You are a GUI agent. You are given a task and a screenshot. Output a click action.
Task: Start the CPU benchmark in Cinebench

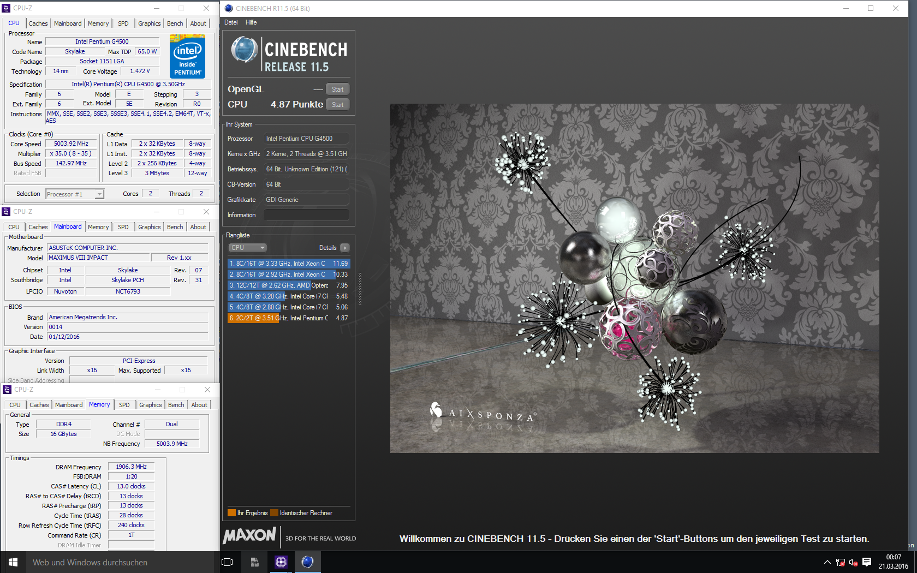[338, 105]
